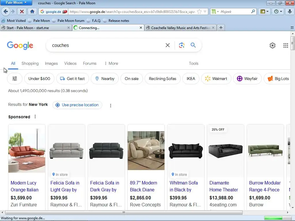The height and width of the screenshot is (221, 295).
Task: Apply the Under $600 filter chip
Action: [x=39, y=79]
